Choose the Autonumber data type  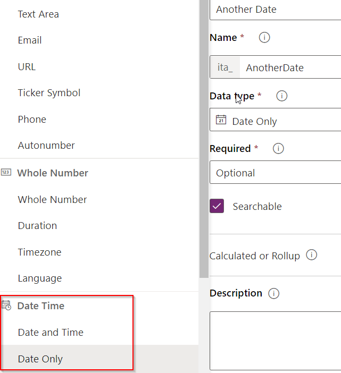tap(46, 146)
